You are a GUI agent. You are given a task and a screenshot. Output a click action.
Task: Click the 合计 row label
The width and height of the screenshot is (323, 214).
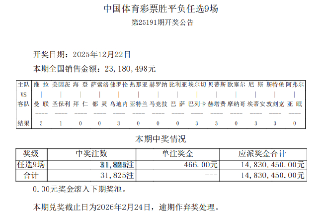click(31, 176)
